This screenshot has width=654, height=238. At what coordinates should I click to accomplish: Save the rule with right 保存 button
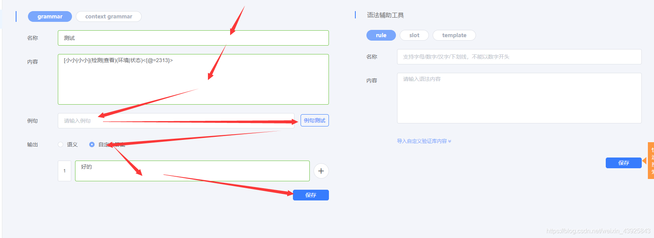(624, 163)
